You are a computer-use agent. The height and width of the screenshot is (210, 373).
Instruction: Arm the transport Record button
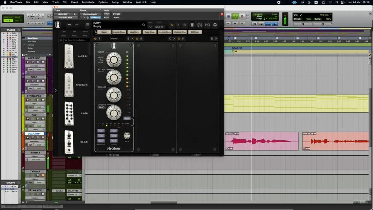(242, 16)
